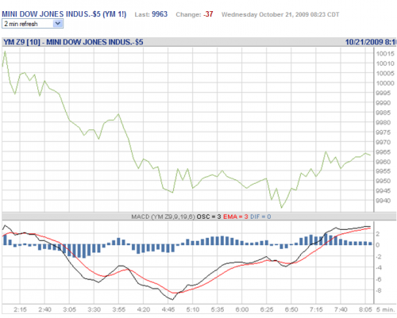Click the 9980 price axis label
Screen dimensions: 397x318
(x=384, y=122)
